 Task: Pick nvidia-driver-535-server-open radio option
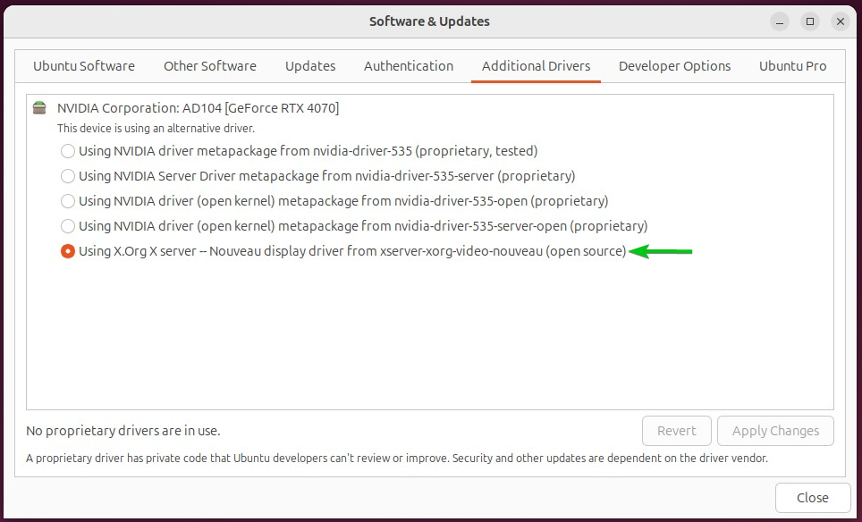[68, 226]
